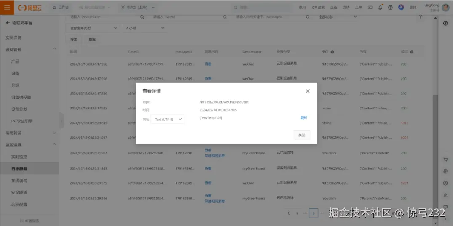Click the DeviceName search magnifier icon
Viewport: 453px width, 226px height.
142,17
